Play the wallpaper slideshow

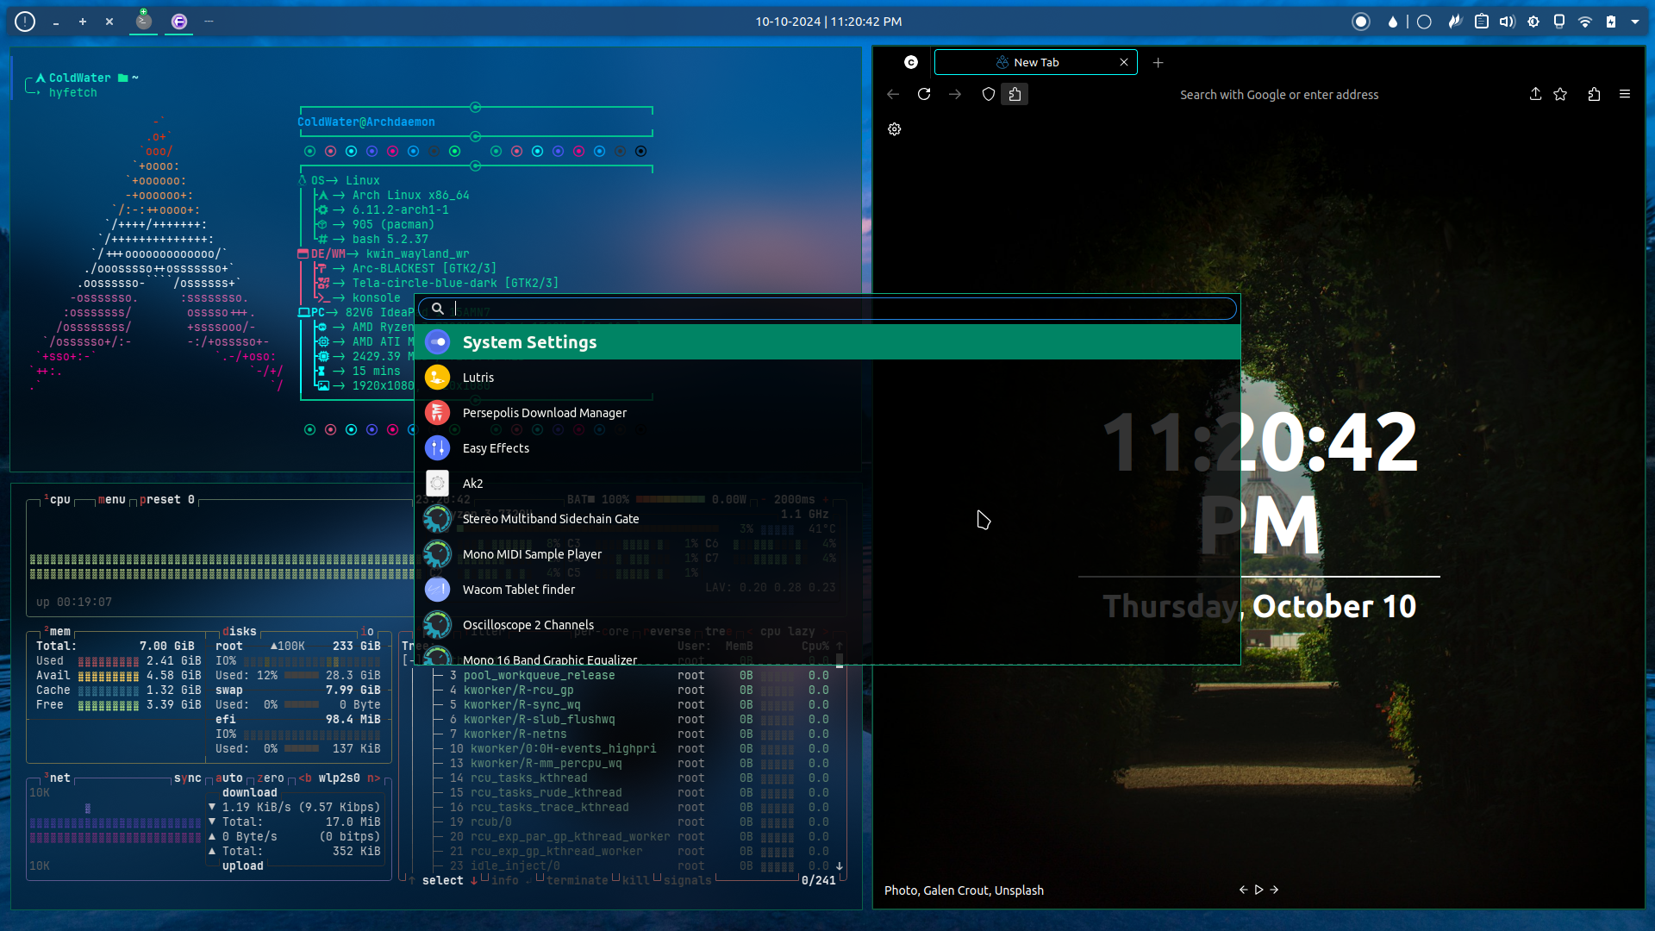point(1258,890)
